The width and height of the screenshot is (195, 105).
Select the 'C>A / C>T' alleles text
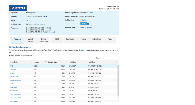pos(29,21)
